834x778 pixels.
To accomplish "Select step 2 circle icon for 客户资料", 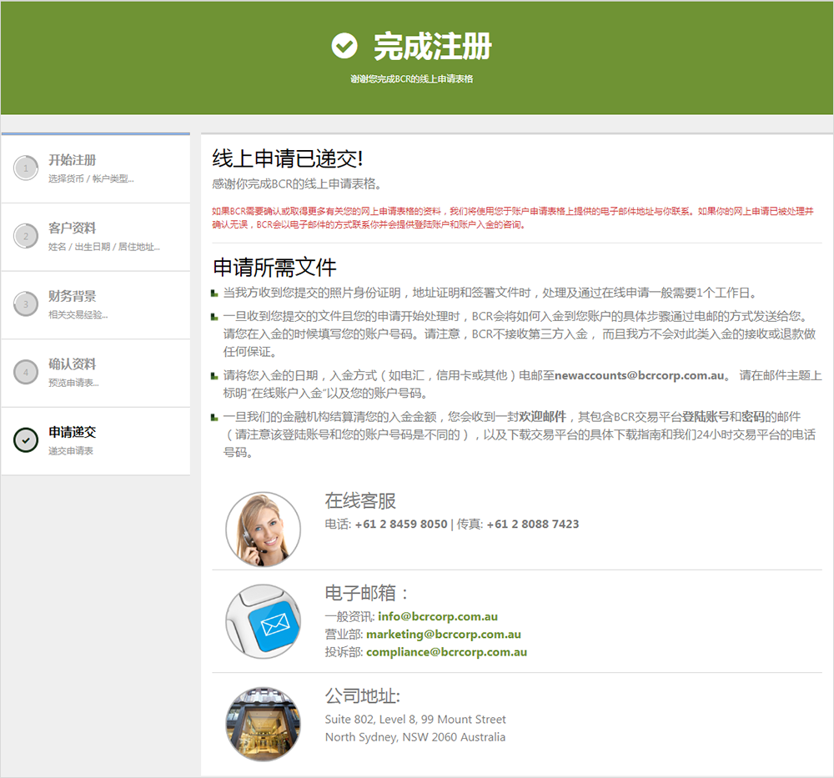I will point(26,236).
